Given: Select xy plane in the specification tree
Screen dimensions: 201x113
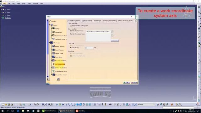Looking at the screenshot, I should pyautogui.click(x=8, y=9).
